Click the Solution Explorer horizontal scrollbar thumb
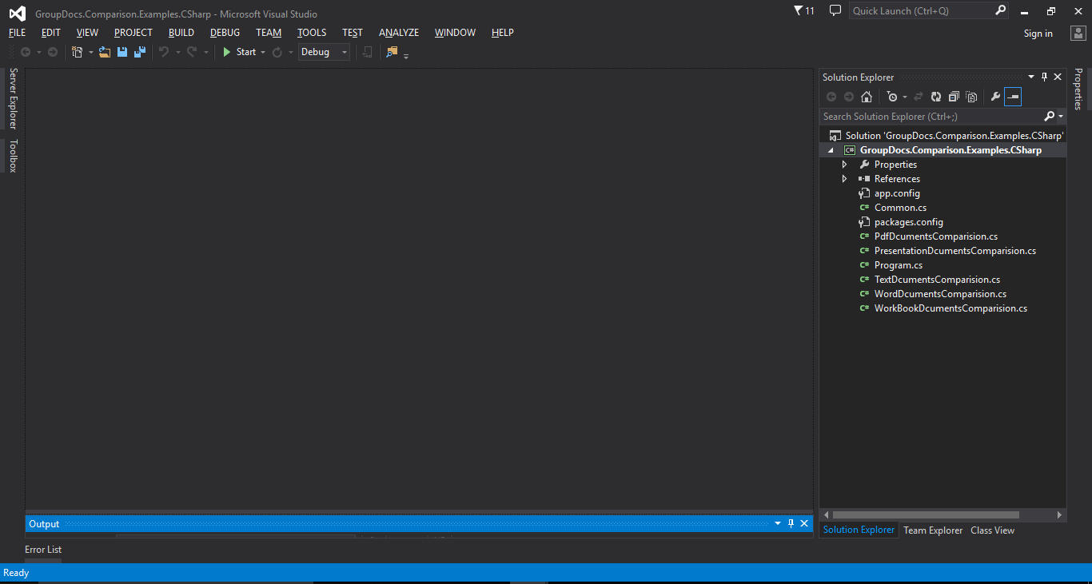Screen dimensions: 1092x584 click(x=925, y=515)
